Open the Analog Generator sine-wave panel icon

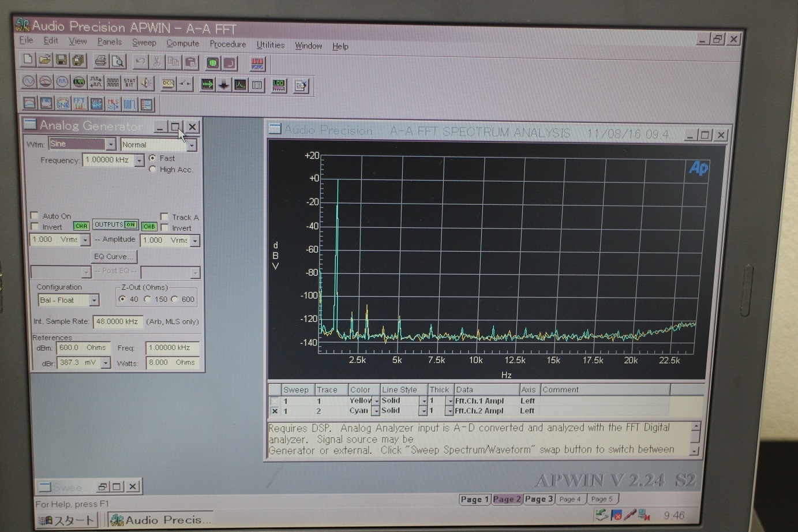pyautogui.click(x=28, y=82)
